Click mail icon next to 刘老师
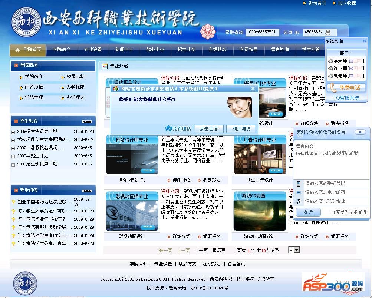Screen dimensions: 372x298 click(351, 76)
